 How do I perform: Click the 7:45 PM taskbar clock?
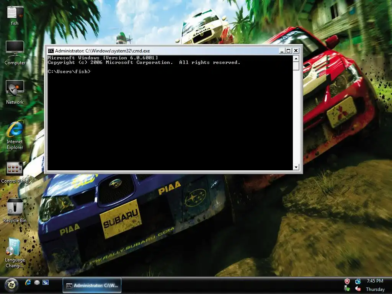pos(375,281)
